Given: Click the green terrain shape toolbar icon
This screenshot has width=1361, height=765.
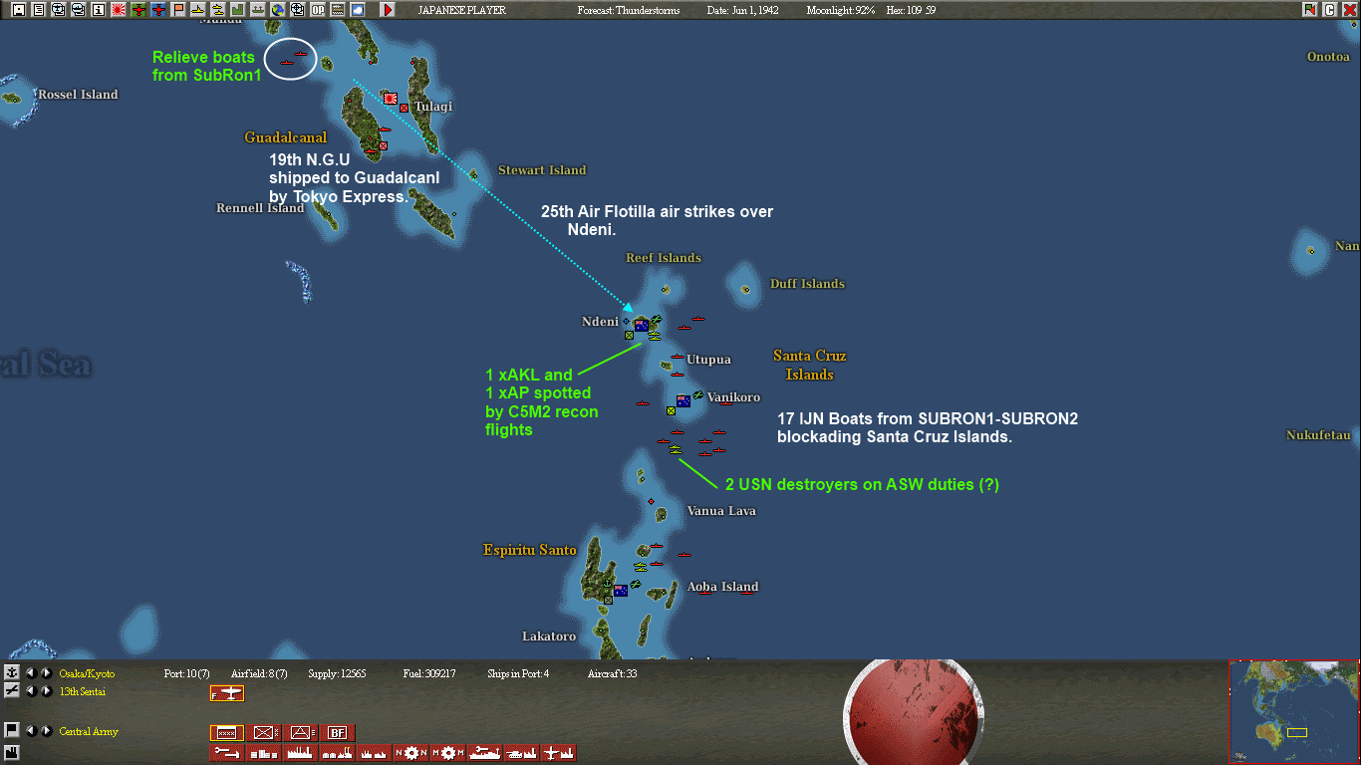Looking at the screenshot, I should (x=237, y=10).
